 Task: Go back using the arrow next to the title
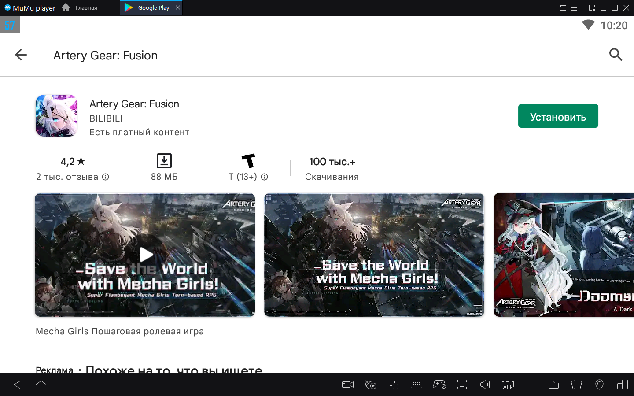point(21,55)
